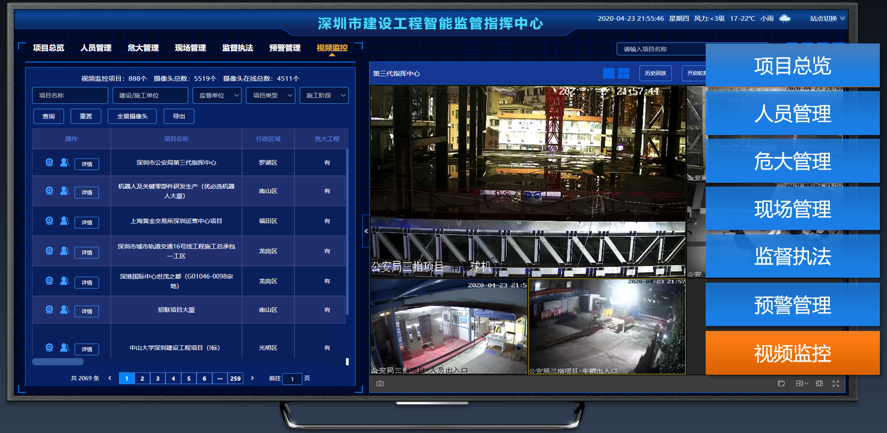Image resolution: width=887 pixels, height=433 pixels.
Task: Switch video panel to four-grid layout
Action: 624,73
